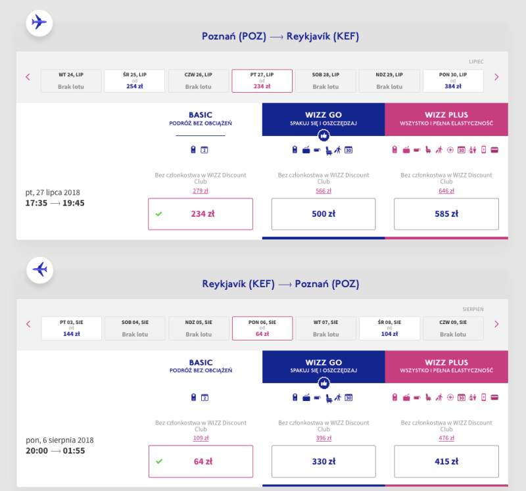Click outbound WIZZ PLUS checked suitcase icon

click(406, 150)
